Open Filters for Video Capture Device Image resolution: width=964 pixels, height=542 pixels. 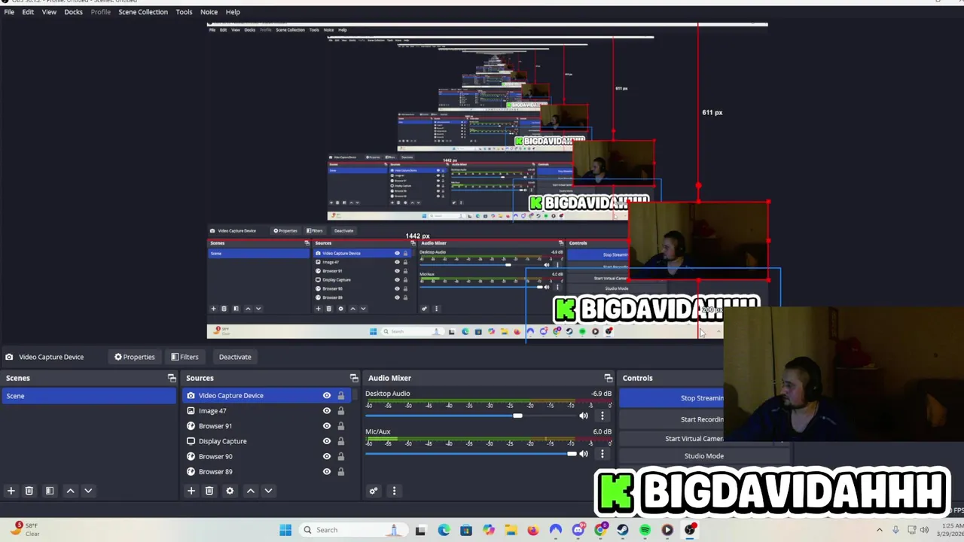tap(185, 357)
